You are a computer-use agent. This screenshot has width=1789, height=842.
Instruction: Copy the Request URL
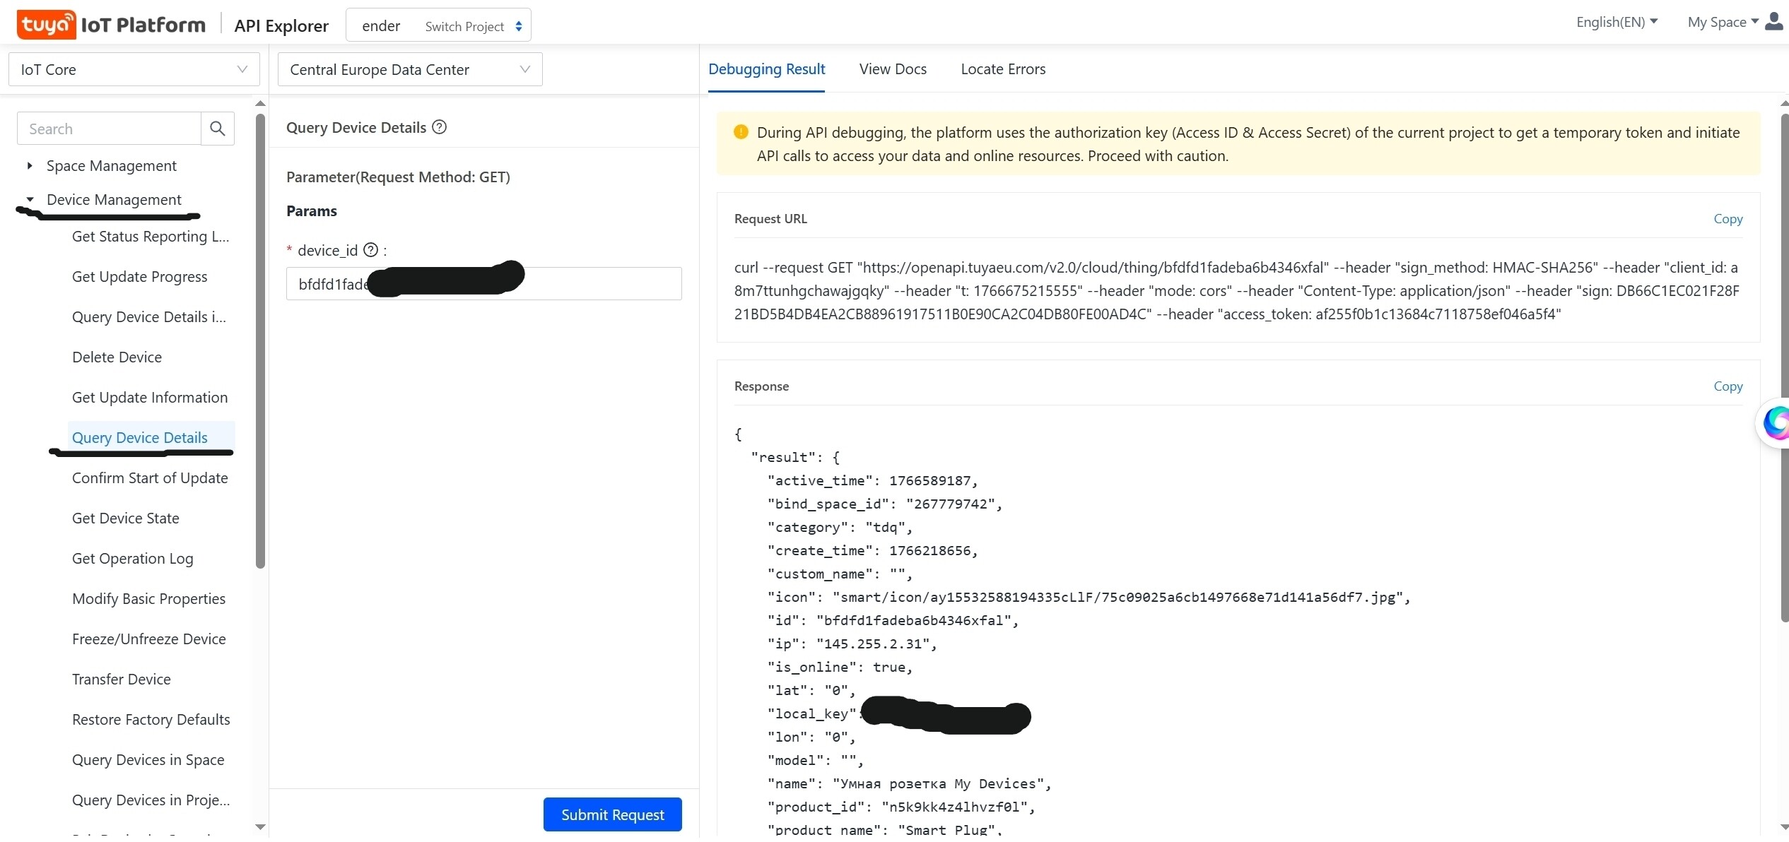(1728, 219)
